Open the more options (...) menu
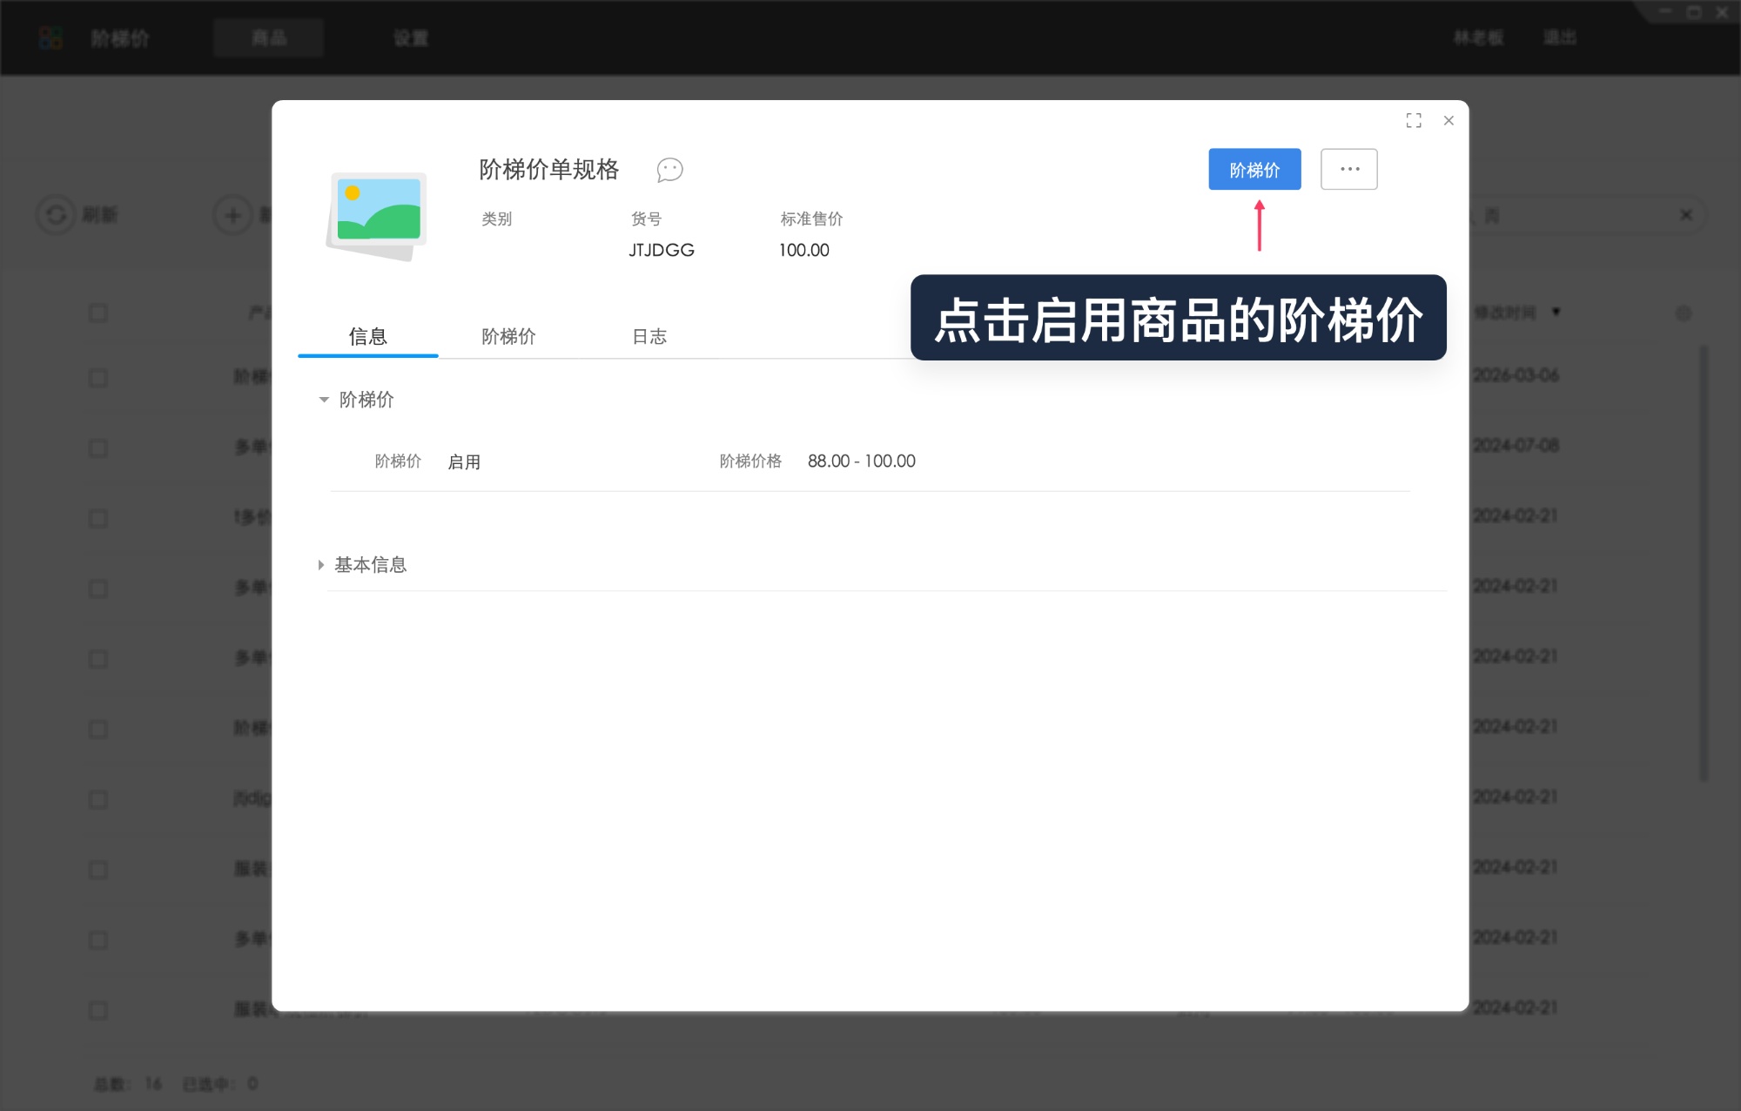Viewport: 1741px width, 1111px height. pos(1348,169)
